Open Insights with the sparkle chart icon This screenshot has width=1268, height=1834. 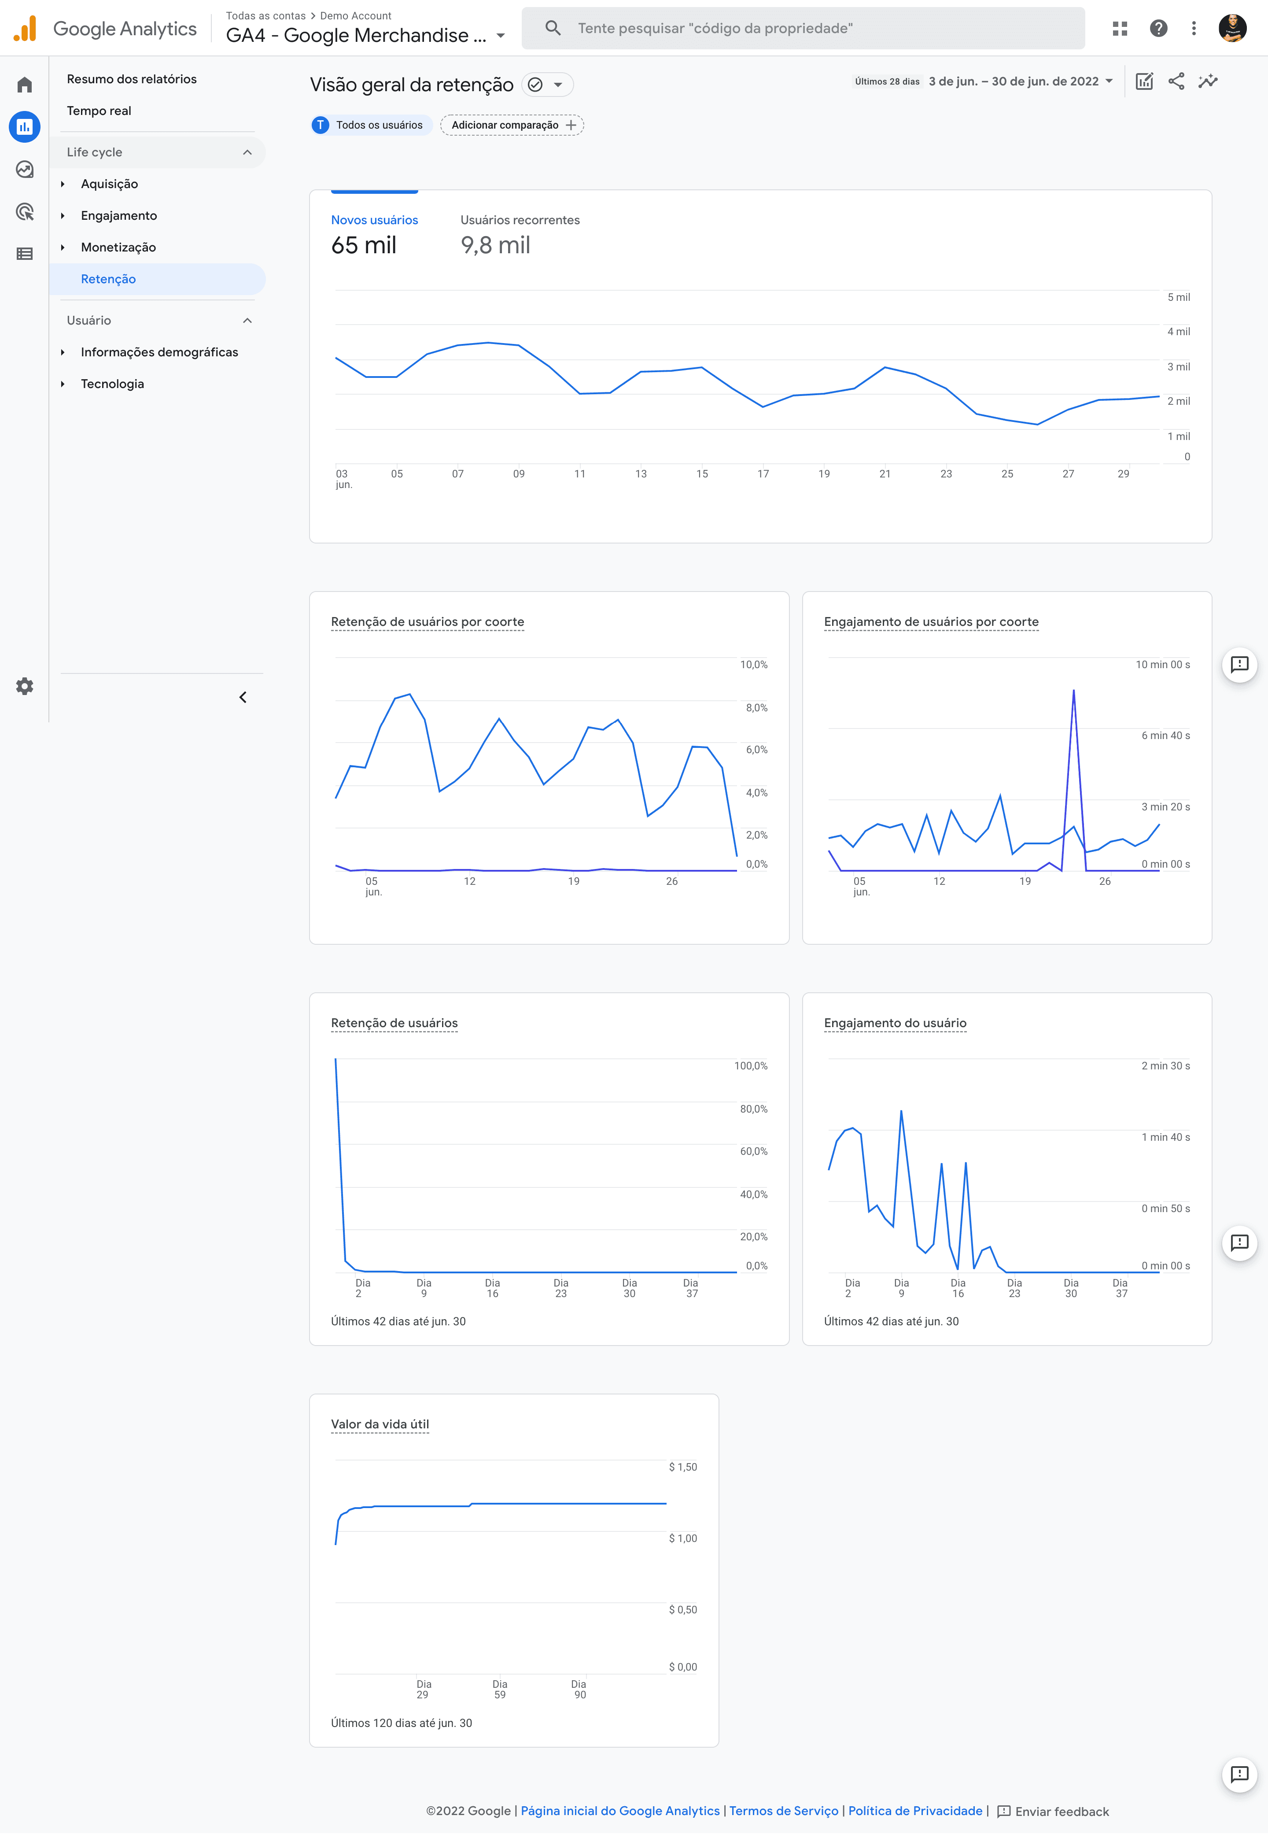tap(1209, 81)
